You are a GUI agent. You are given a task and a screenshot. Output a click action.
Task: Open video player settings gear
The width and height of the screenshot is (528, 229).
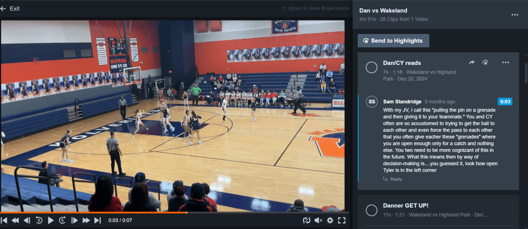(x=330, y=220)
